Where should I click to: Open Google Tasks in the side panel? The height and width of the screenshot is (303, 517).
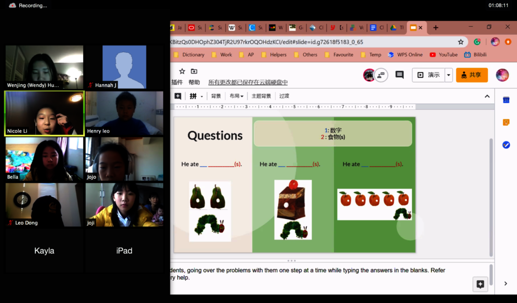pos(506,145)
